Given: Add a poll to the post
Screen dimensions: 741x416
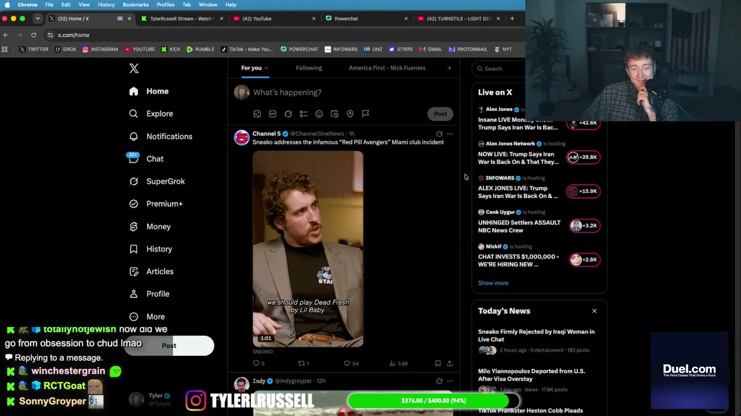Looking at the screenshot, I should (303, 114).
